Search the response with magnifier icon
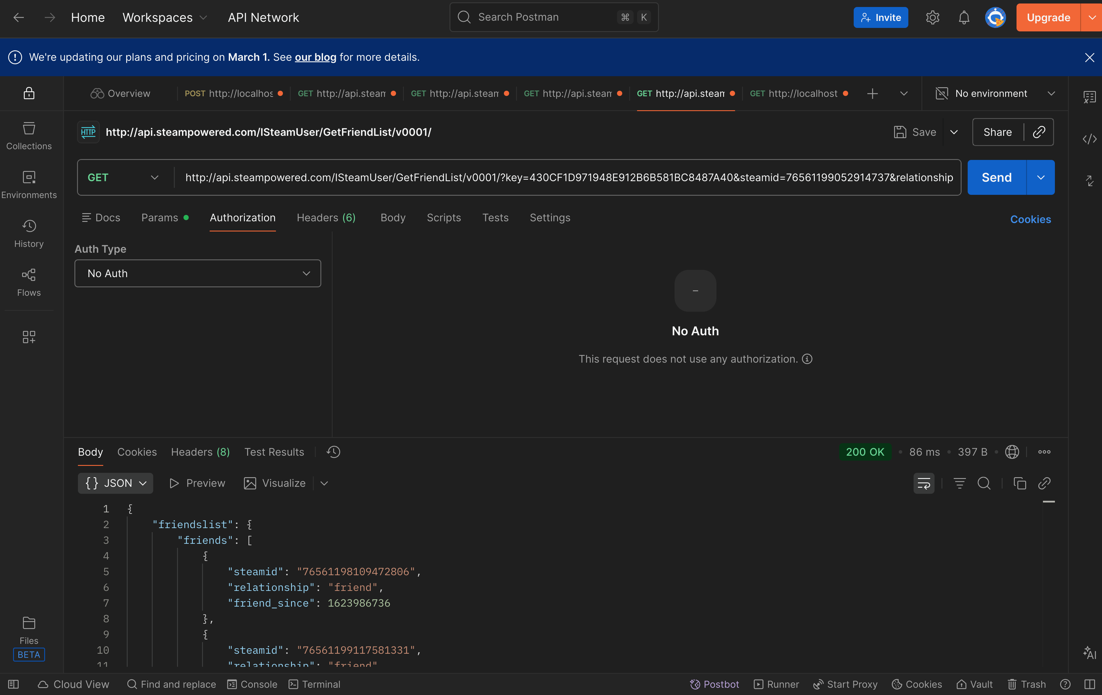The height and width of the screenshot is (695, 1102). pos(983,483)
